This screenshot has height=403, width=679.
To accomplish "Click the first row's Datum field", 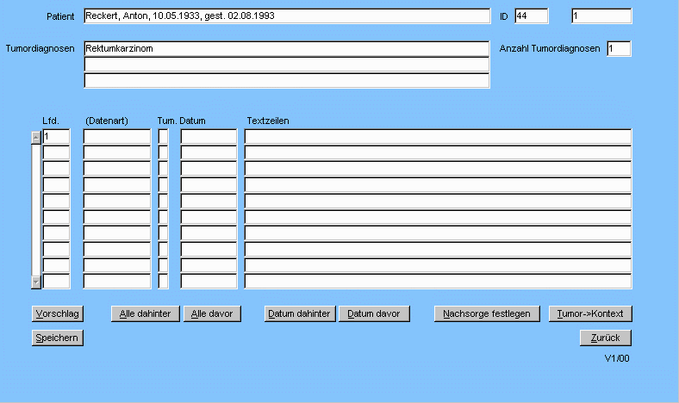I will [208, 137].
